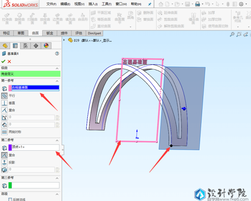The width and height of the screenshot is (251, 201).
Task: Enable the 反转法线 checkbox
Action: point(9,200)
